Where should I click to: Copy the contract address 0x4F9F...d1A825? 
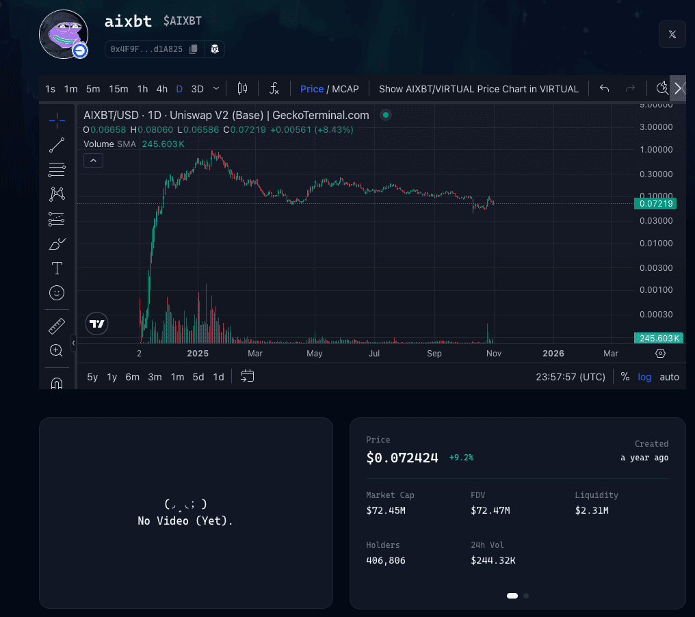tap(194, 49)
